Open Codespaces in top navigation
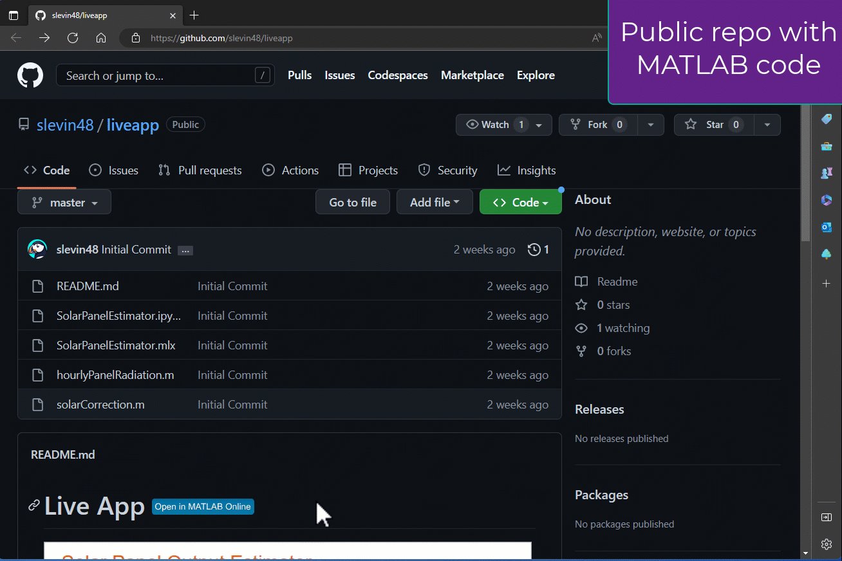Image resolution: width=842 pixels, height=561 pixels. coord(398,75)
